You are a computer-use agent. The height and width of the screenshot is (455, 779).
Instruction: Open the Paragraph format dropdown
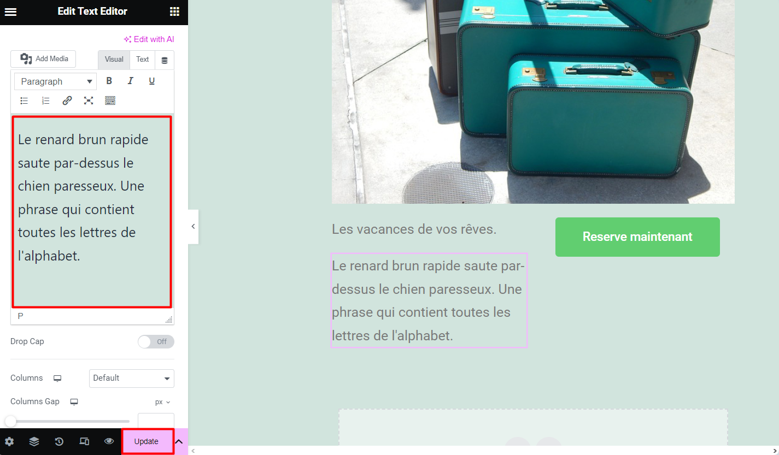pos(55,81)
